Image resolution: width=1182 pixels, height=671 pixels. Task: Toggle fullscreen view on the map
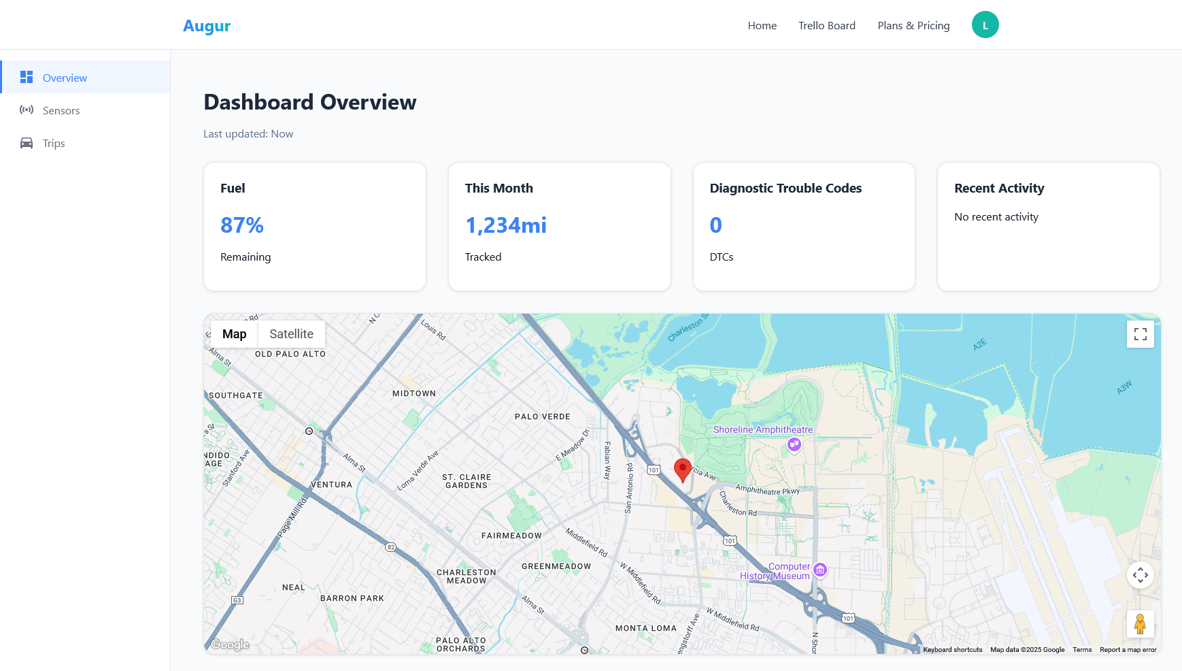coord(1141,334)
